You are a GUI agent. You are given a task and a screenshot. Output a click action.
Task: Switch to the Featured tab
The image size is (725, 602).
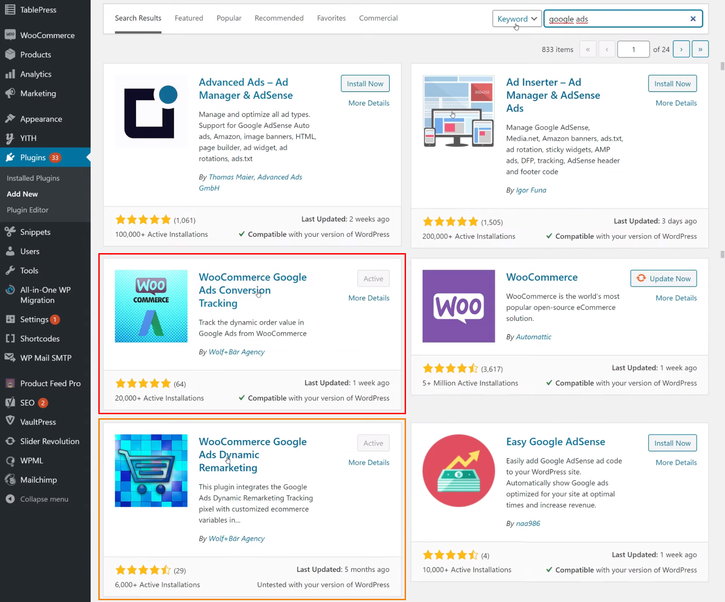click(189, 18)
